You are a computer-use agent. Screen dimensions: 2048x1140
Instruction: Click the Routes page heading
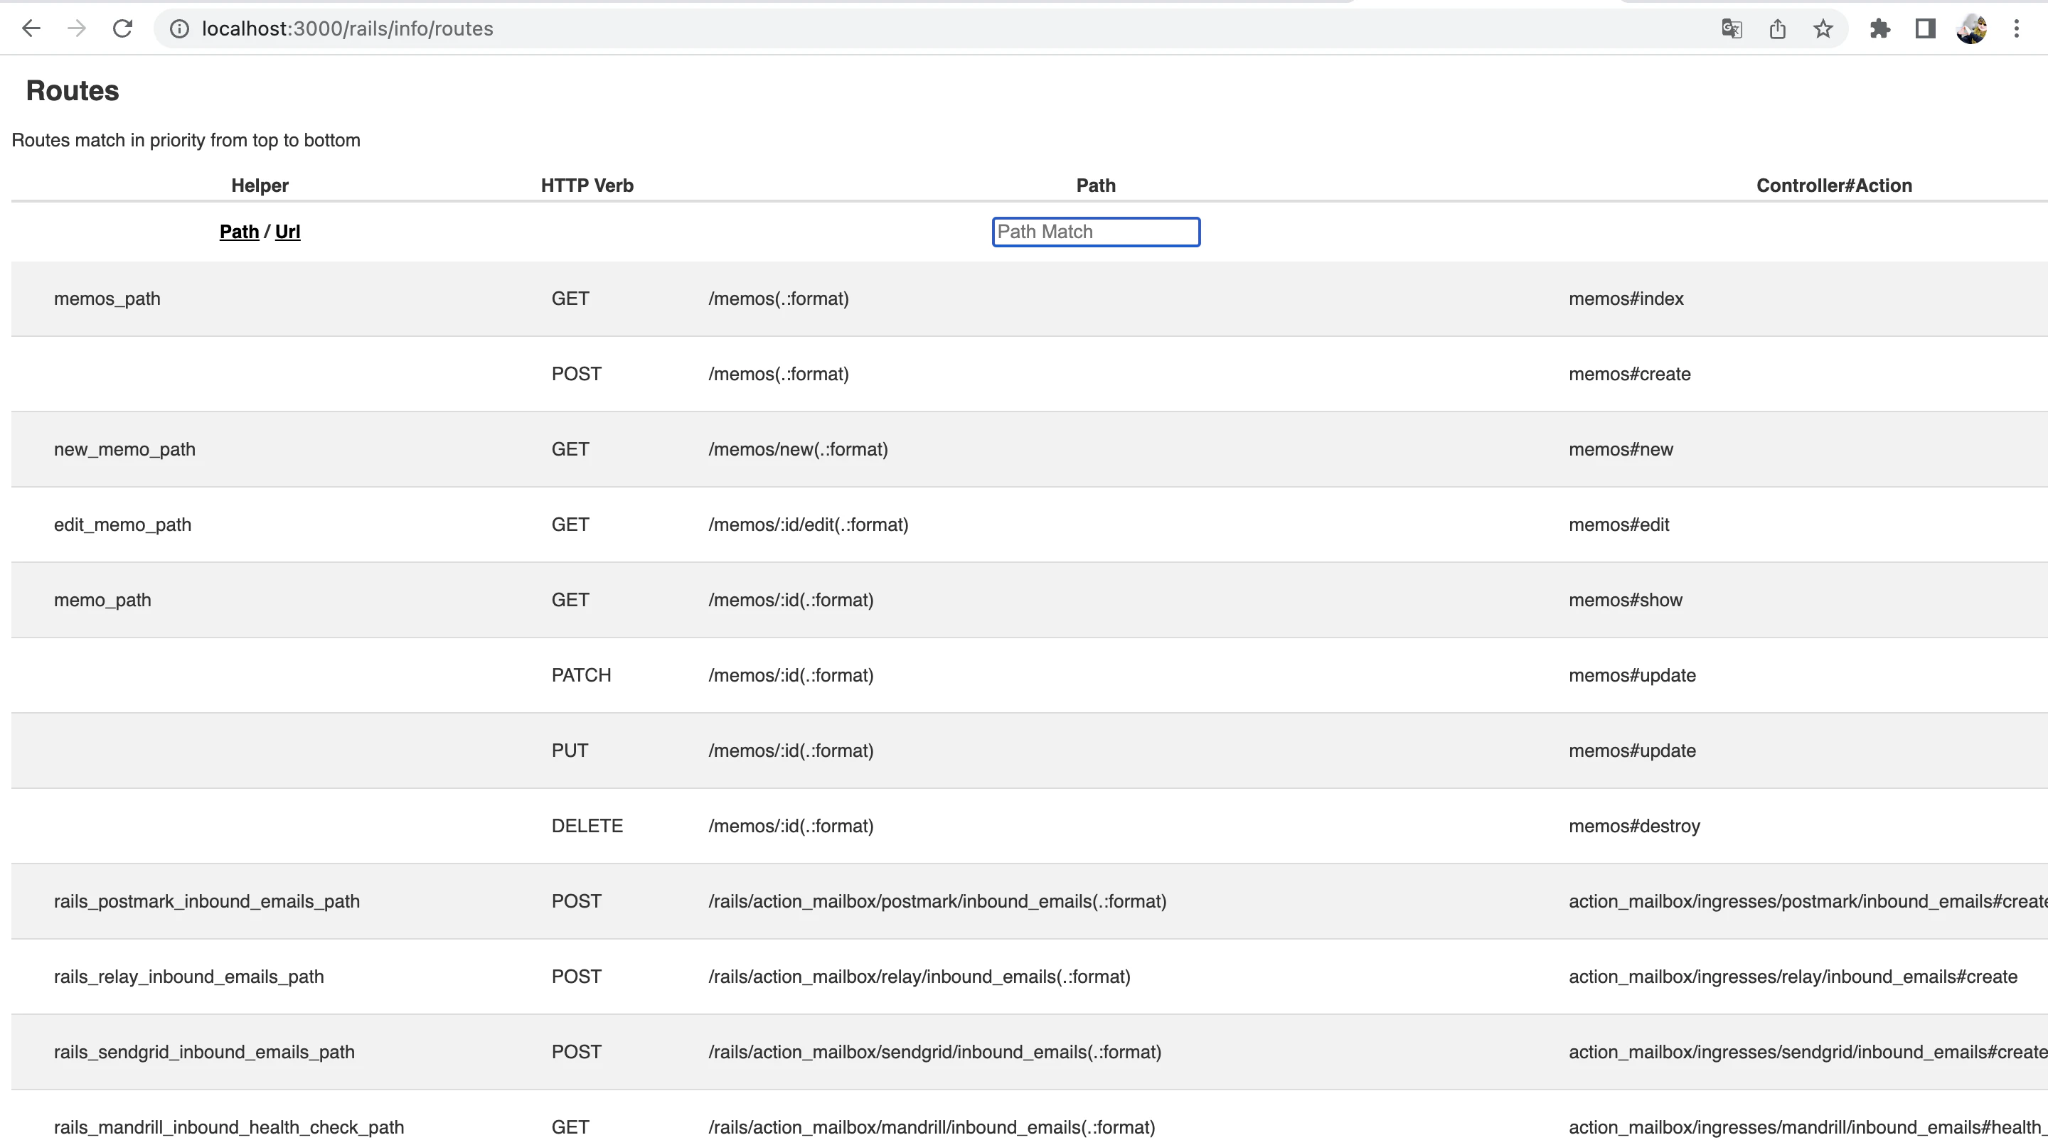coord(73,90)
